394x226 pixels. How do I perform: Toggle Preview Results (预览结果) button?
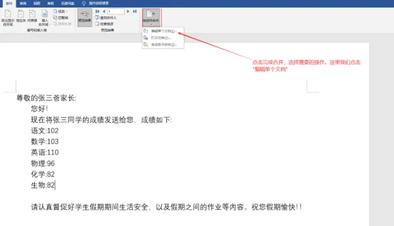[84, 17]
